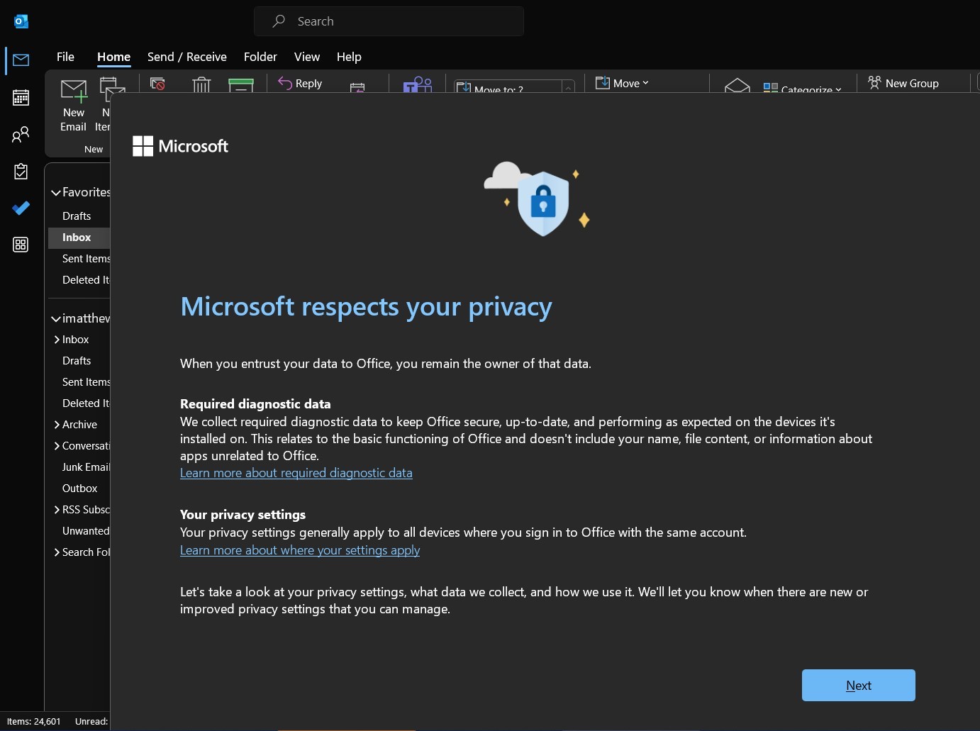Open the File menu
The width and height of the screenshot is (980, 731).
(x=65, y=57)
